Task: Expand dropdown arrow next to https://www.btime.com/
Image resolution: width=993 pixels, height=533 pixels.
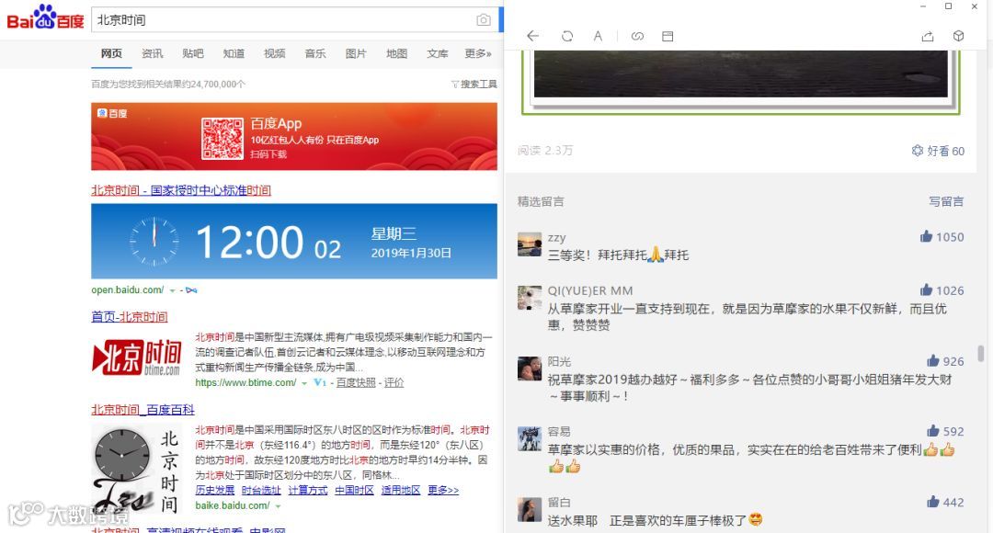Action: (304, 383)
